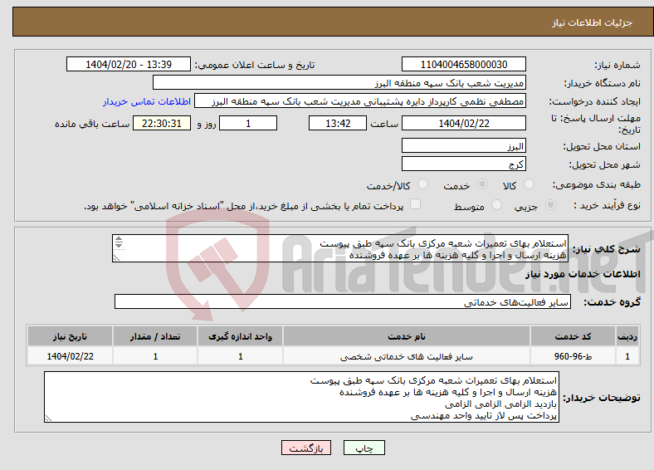
Task: Select the کالا radio button
Action: click(529, 184)
